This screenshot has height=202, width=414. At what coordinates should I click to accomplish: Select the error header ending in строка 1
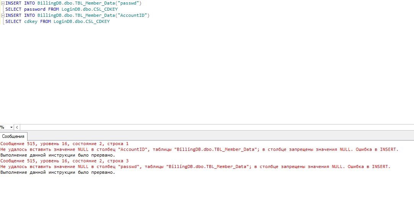(65, 144)
